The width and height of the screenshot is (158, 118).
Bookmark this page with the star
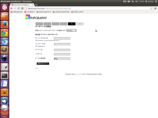pyautogui.click(x=151, y=8)
